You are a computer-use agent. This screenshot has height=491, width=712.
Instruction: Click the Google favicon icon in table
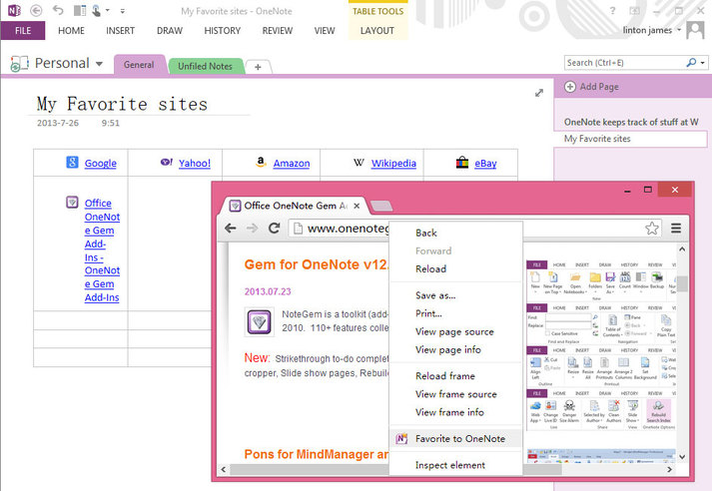[72, 162]
